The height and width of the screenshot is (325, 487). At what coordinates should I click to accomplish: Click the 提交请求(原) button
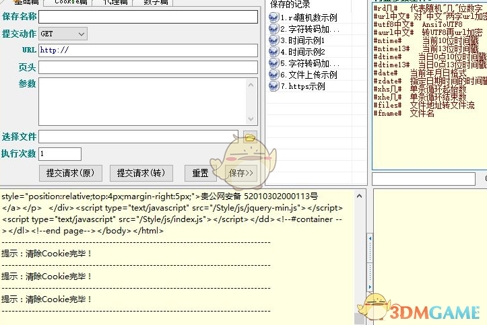pyautogui.click(x=71, y=173)
